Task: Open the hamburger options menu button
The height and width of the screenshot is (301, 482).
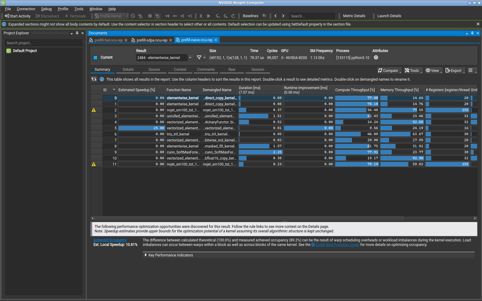Action: 472,70
